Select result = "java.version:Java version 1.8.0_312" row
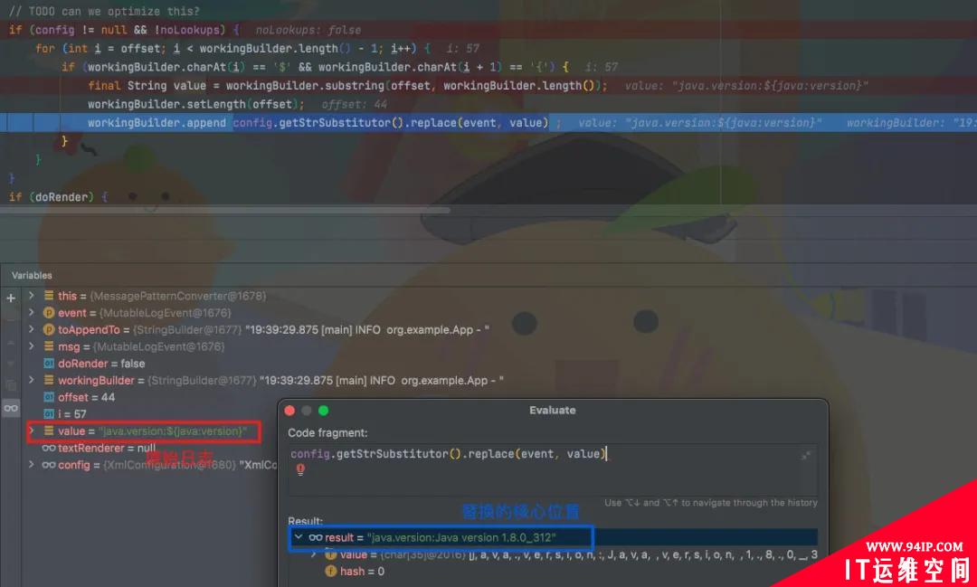The image size is (977, 587). click(552, 537)
